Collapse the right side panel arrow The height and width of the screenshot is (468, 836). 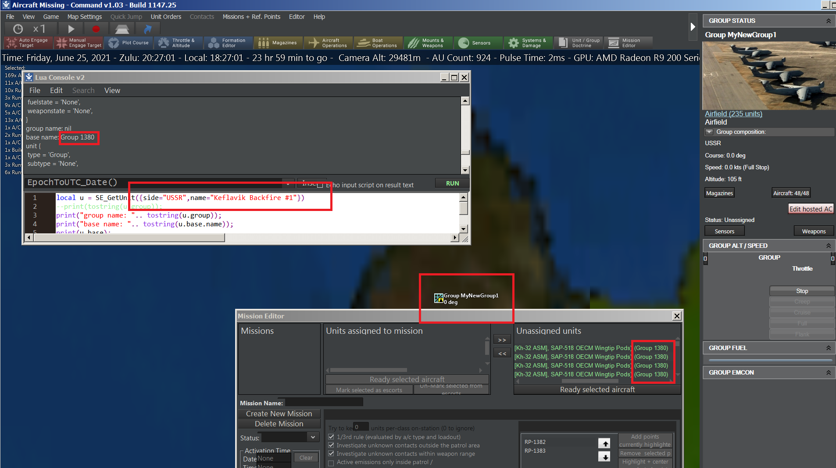pos(693,27)
